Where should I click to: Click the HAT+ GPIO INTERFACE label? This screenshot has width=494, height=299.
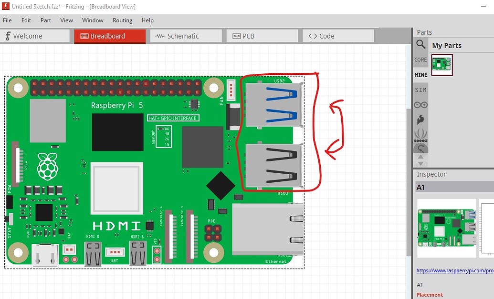click(173, 118)
